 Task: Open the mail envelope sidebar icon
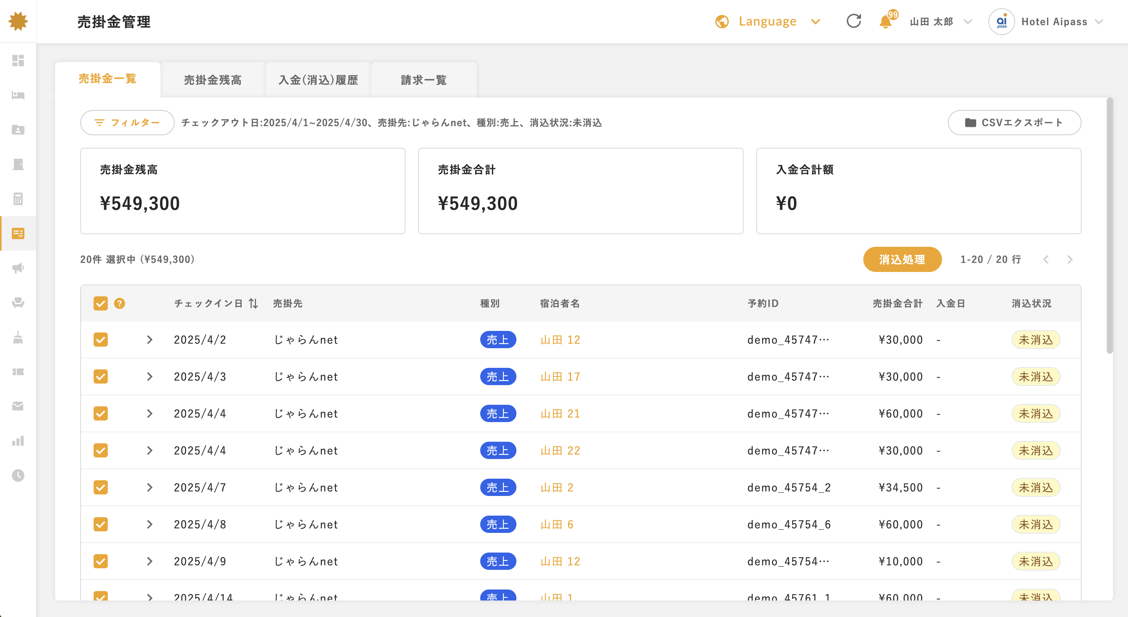pyautogui.click(x=18, y=406)
